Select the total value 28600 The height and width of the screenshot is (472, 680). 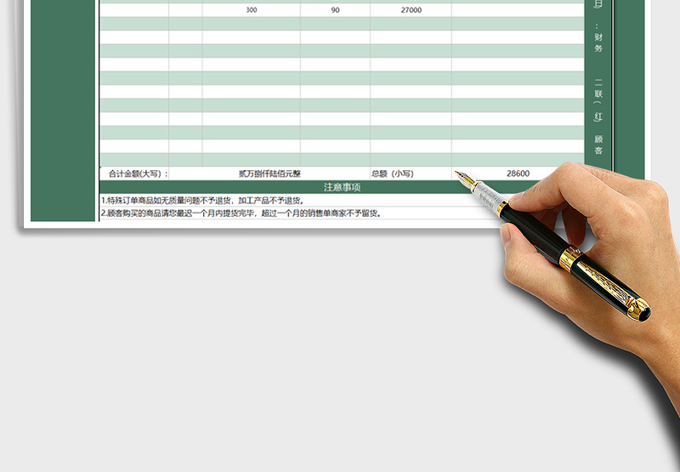pyautogui.click(x=518, y=173)
